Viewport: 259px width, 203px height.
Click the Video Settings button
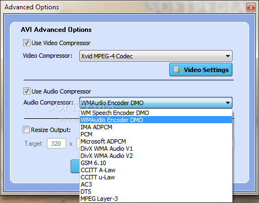pyautogui.click(x=201, y=70)
